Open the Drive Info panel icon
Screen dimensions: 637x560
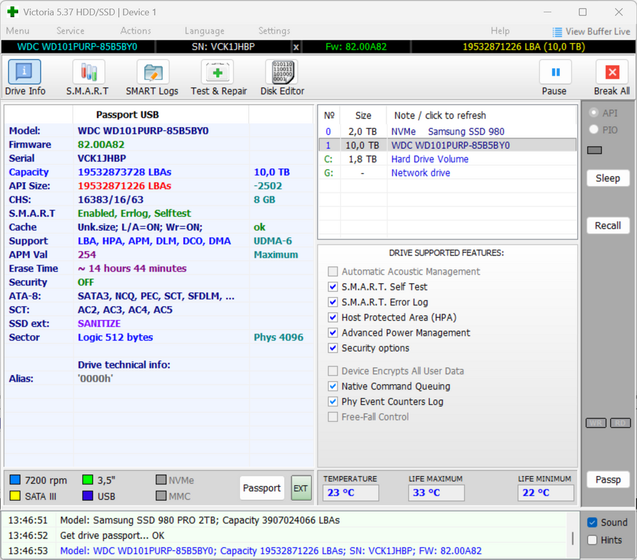(x=24, y=72)
